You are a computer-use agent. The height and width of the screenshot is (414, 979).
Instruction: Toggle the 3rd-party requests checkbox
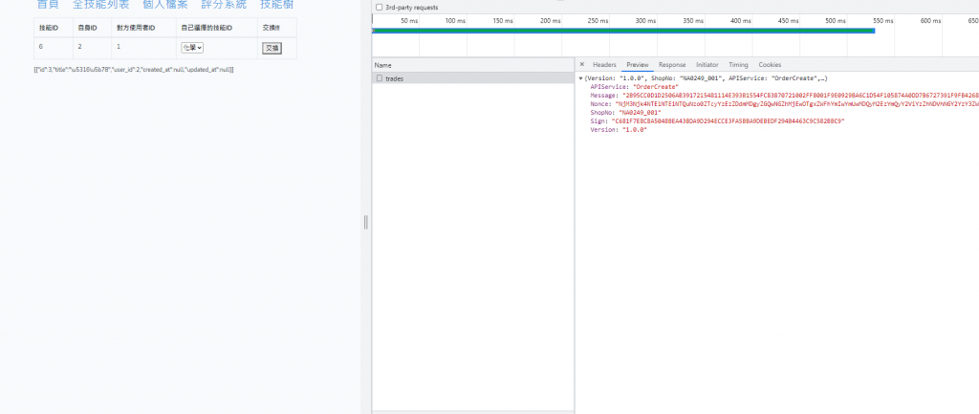click(379, 8)
